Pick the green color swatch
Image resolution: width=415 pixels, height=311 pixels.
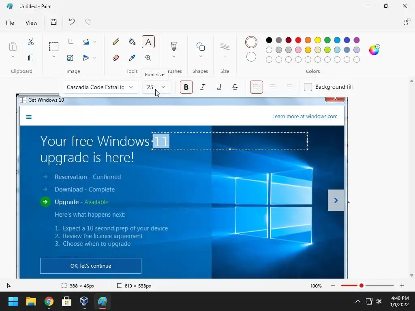point(327,40)
